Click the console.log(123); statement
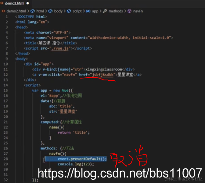The height and width of the screenshot is (183, 205). click(76, 164)
